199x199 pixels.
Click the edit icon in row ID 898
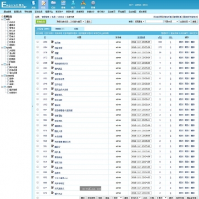[52, 172]
